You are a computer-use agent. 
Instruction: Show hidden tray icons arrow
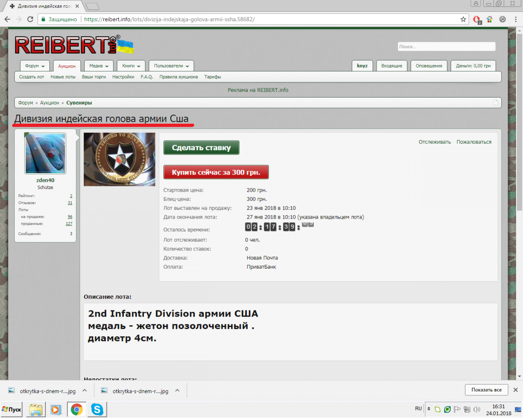(429, 409)
